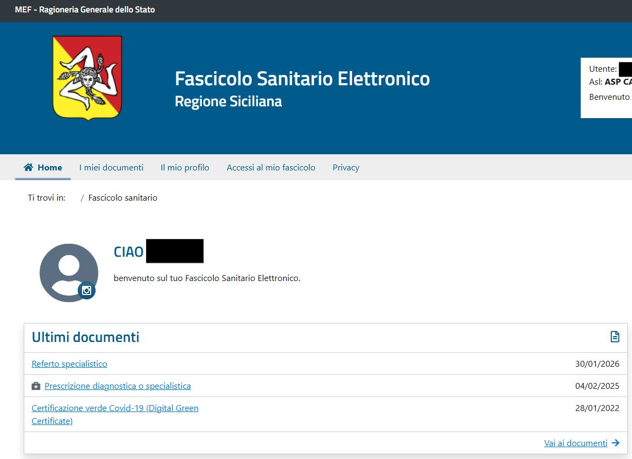
Task: Open the Certificazione verde Covid-19 certificate
Action: 114,408
